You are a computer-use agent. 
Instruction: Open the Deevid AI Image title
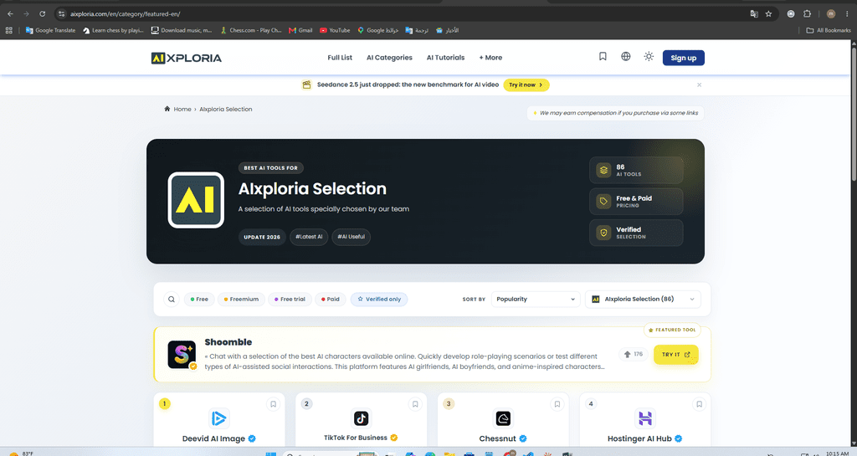[x=213, y=438]
